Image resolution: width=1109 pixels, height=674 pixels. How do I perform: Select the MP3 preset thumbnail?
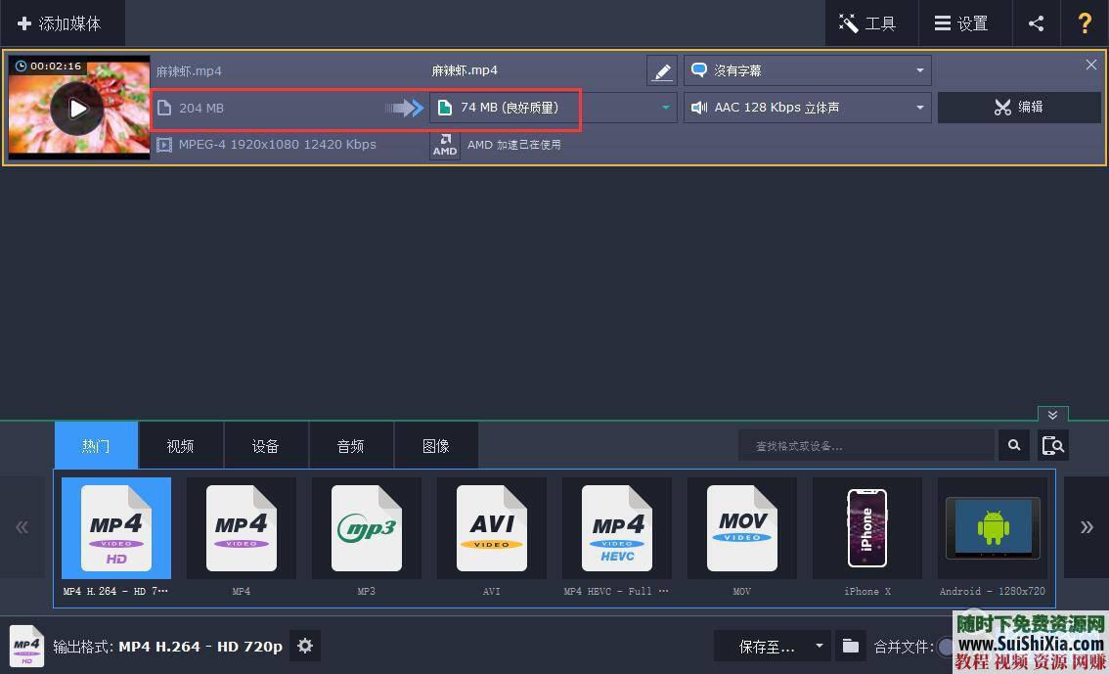366,527
